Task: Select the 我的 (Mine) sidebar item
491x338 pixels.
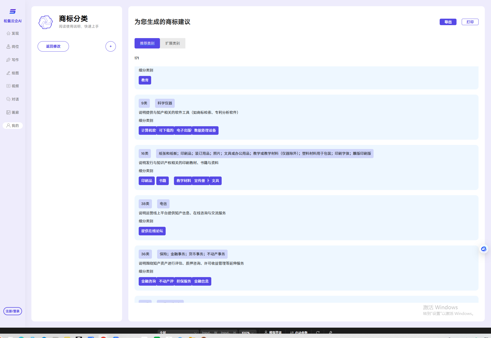Action: (13, 126)
